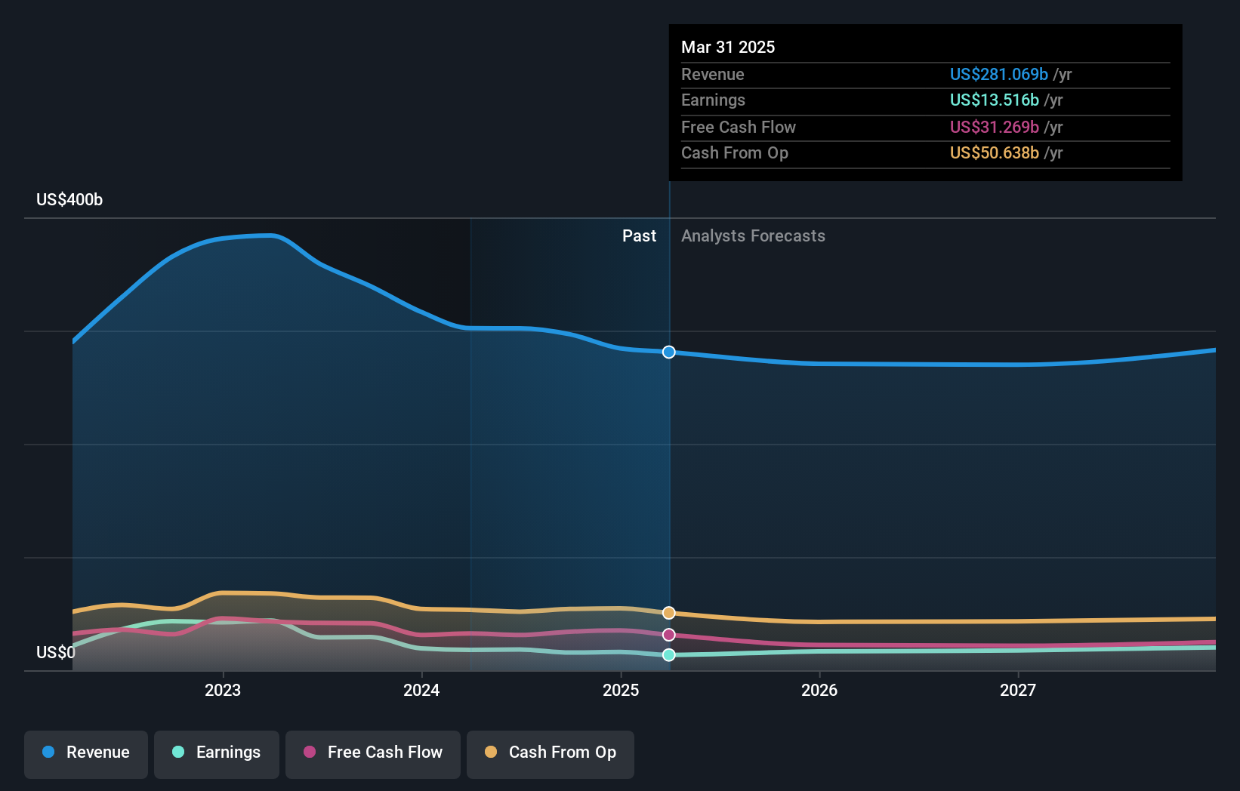
Task: Click the Earnings data point marker
Action: 669,655
